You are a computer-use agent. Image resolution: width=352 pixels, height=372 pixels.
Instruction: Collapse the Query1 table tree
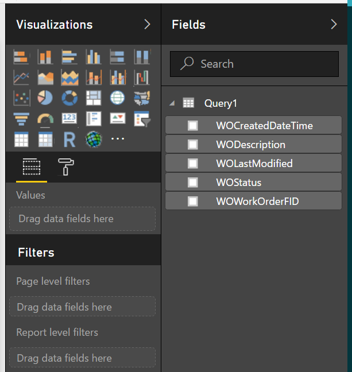[x=172, y=103]
